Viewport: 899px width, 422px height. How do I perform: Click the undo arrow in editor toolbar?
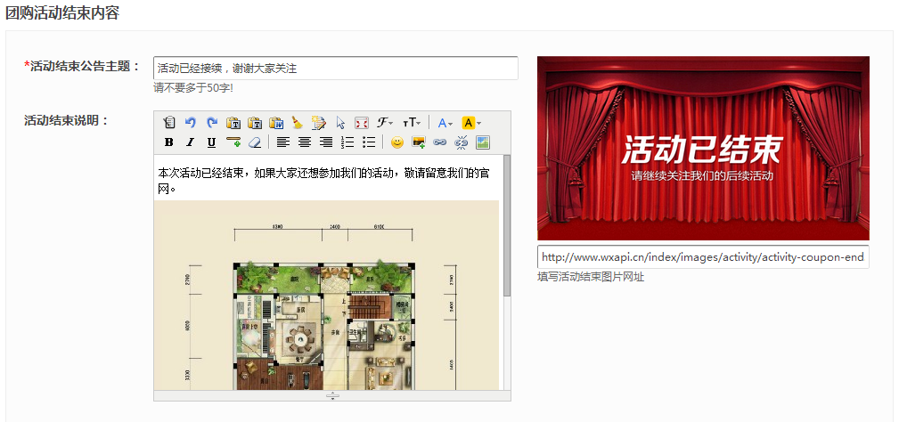tap(191, 123)
